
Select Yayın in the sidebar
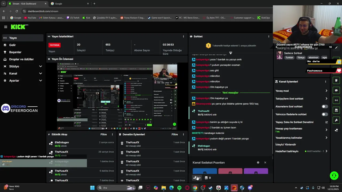click(x=22, y=38)
